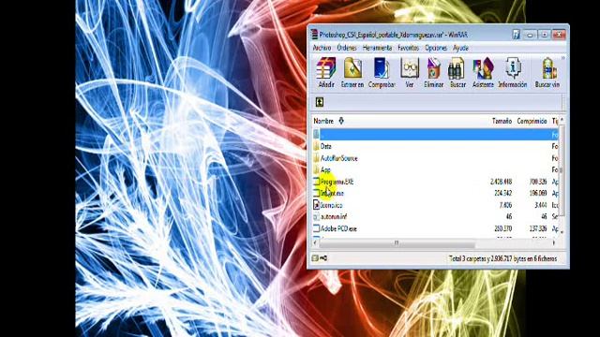Click horizontal scrollbar right arrow
Image resolution: width=600 pixels, height=337 pixels.
(x=554, y=242)
